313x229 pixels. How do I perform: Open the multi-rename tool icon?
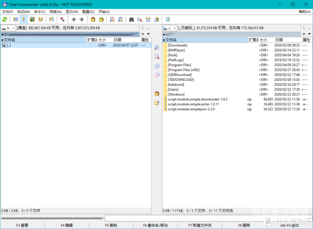140,19
